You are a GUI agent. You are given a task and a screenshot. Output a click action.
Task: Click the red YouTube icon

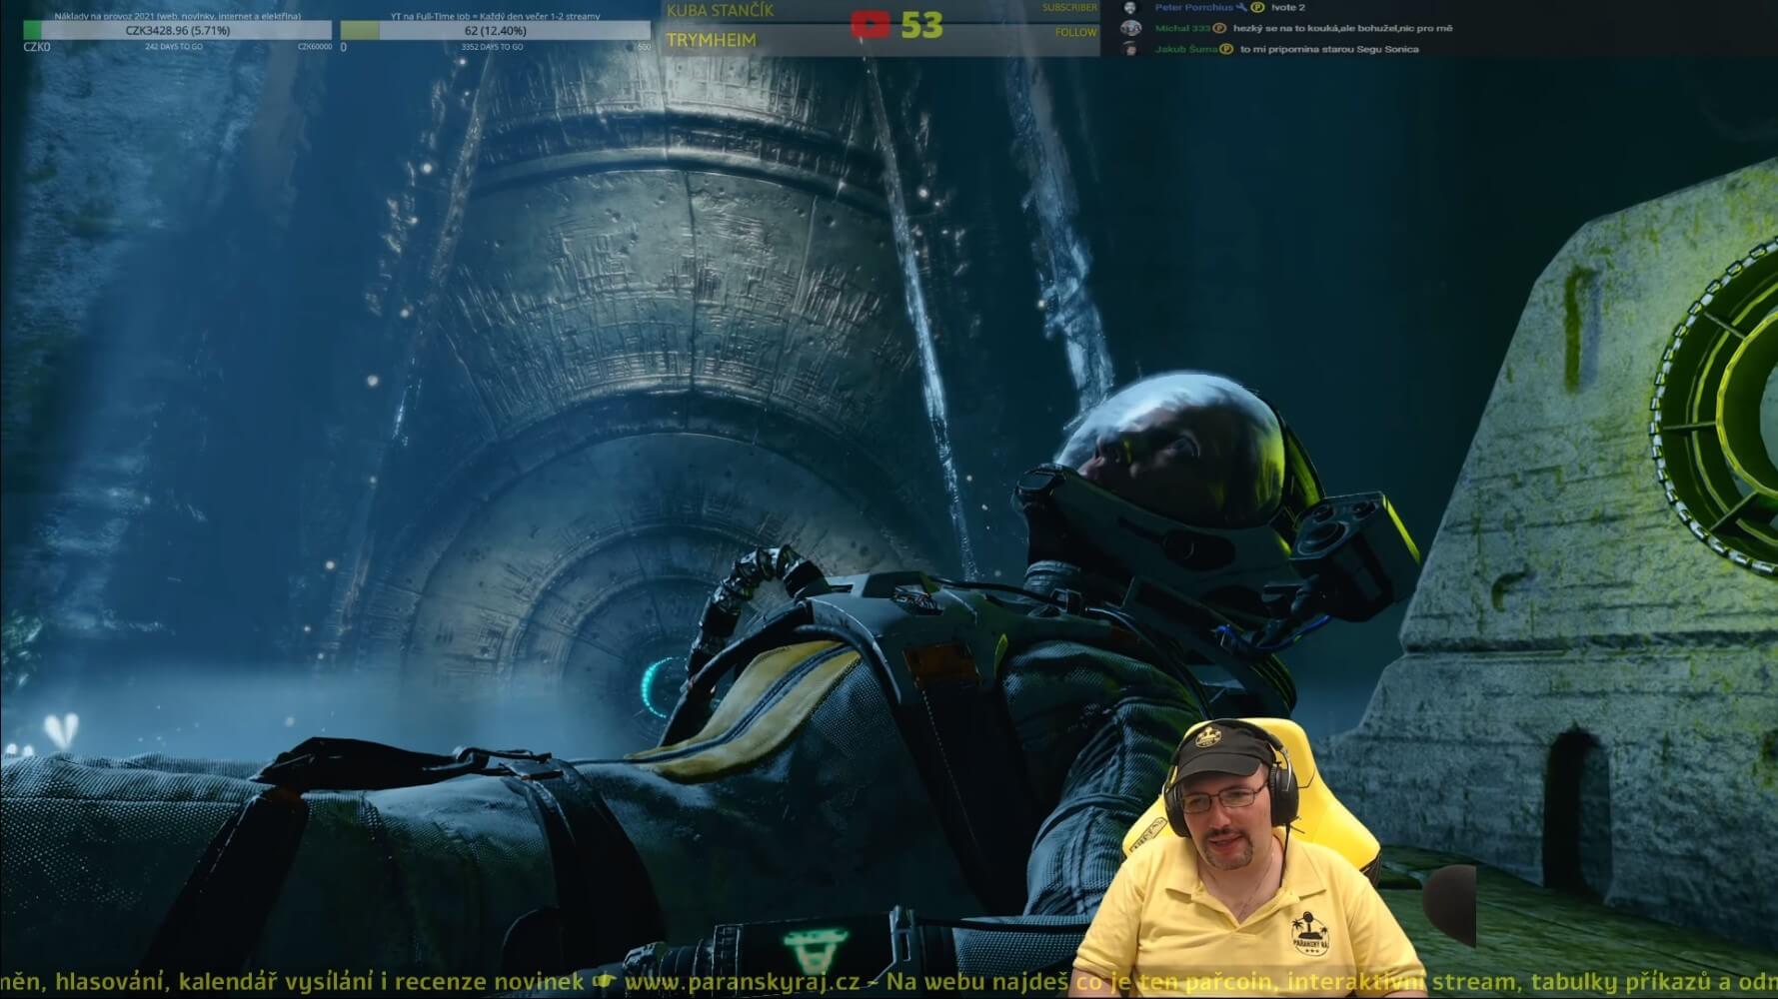click(870, 24)
